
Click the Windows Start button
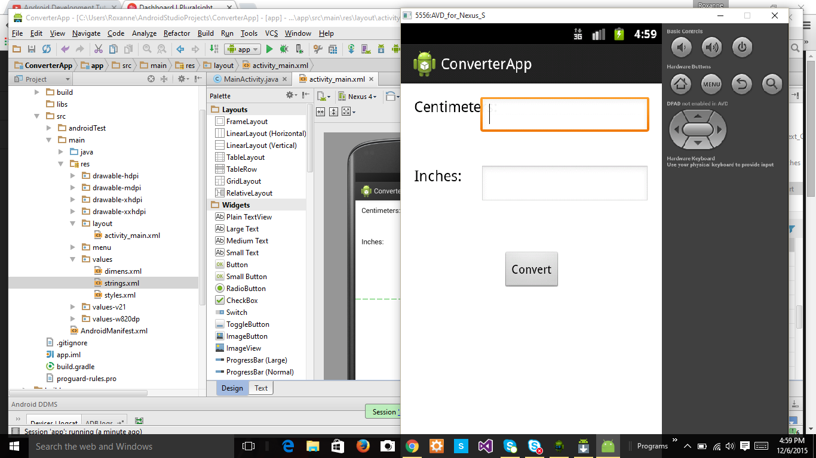[14, 446]
